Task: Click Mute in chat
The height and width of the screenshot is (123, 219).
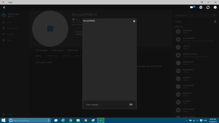Action: coord(73,50)
